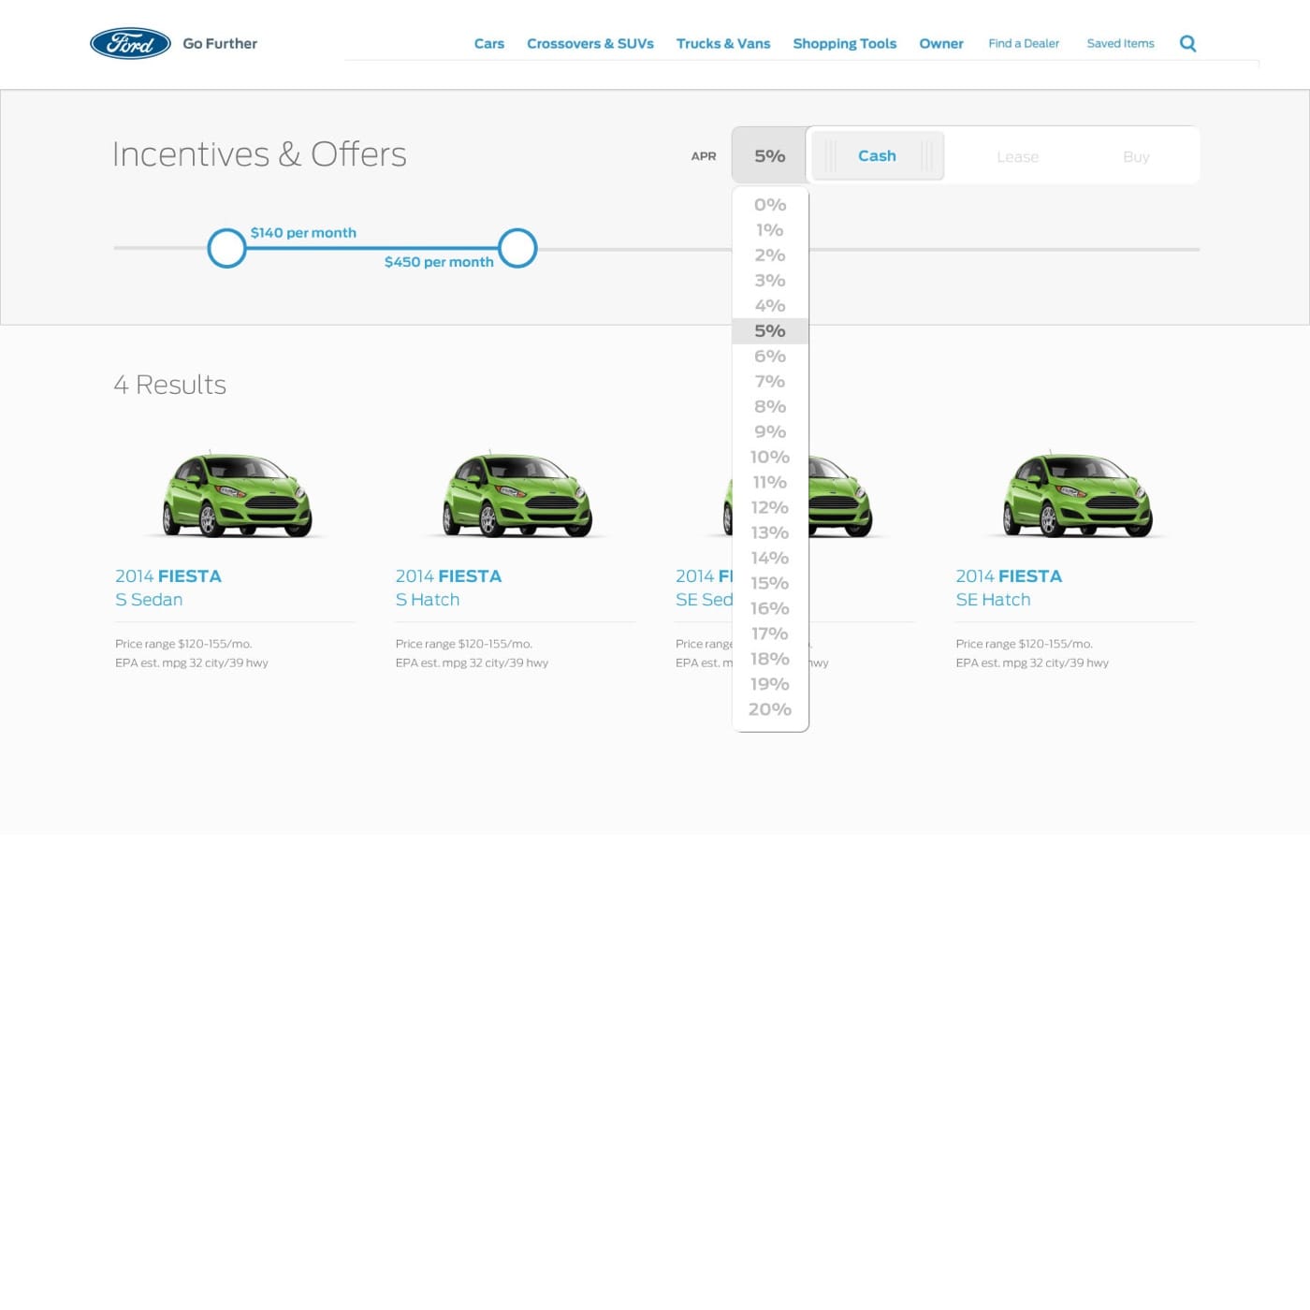Screen dimensions: 1310x1310
Task: Switch to the Buy option
Action: click(1136, 156)
